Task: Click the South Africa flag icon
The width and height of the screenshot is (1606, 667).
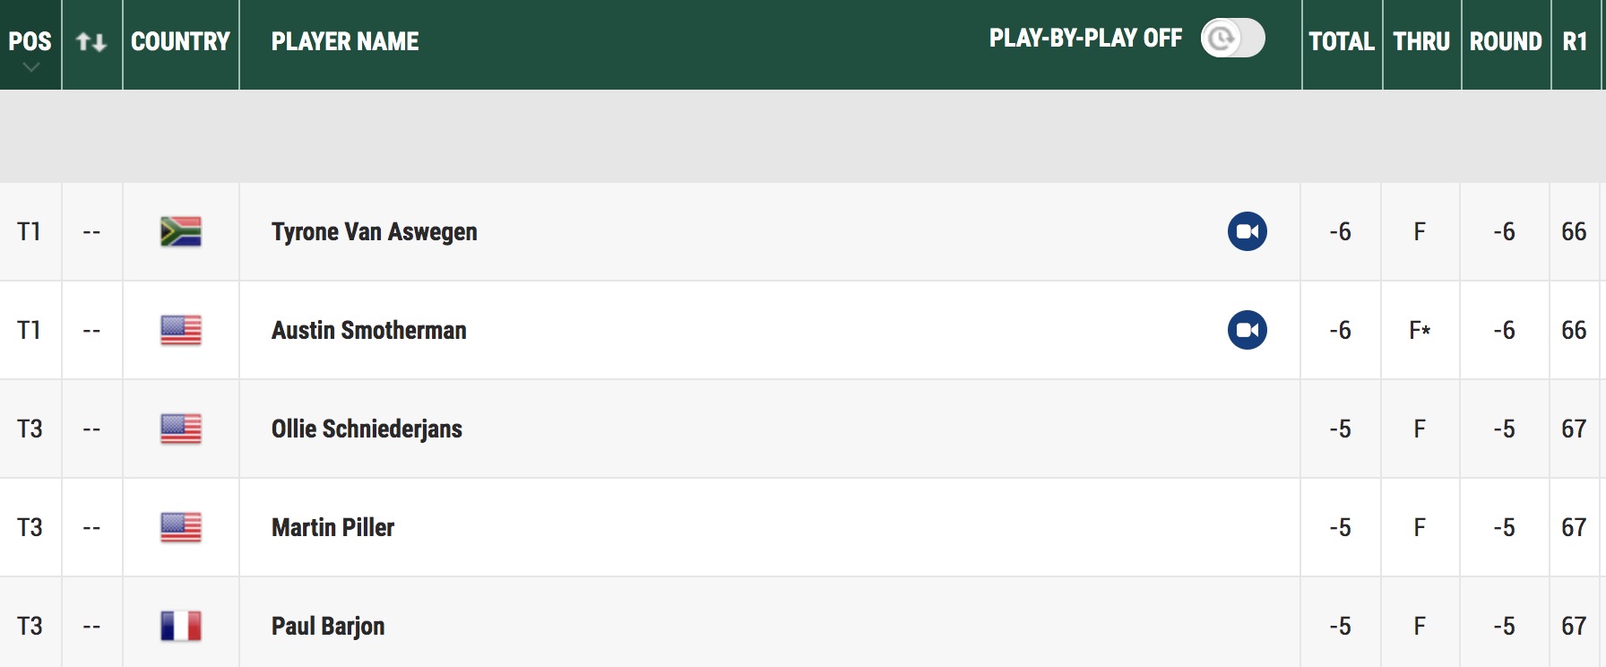Action: (x=181, y=231)
